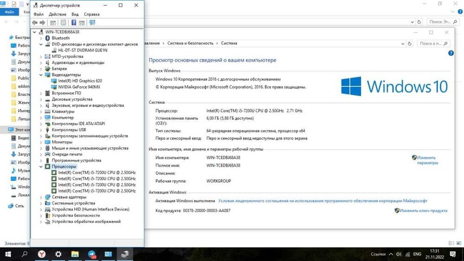Click the taskbar search magnifier
This screenshot has height=261, width=464.
25,254
